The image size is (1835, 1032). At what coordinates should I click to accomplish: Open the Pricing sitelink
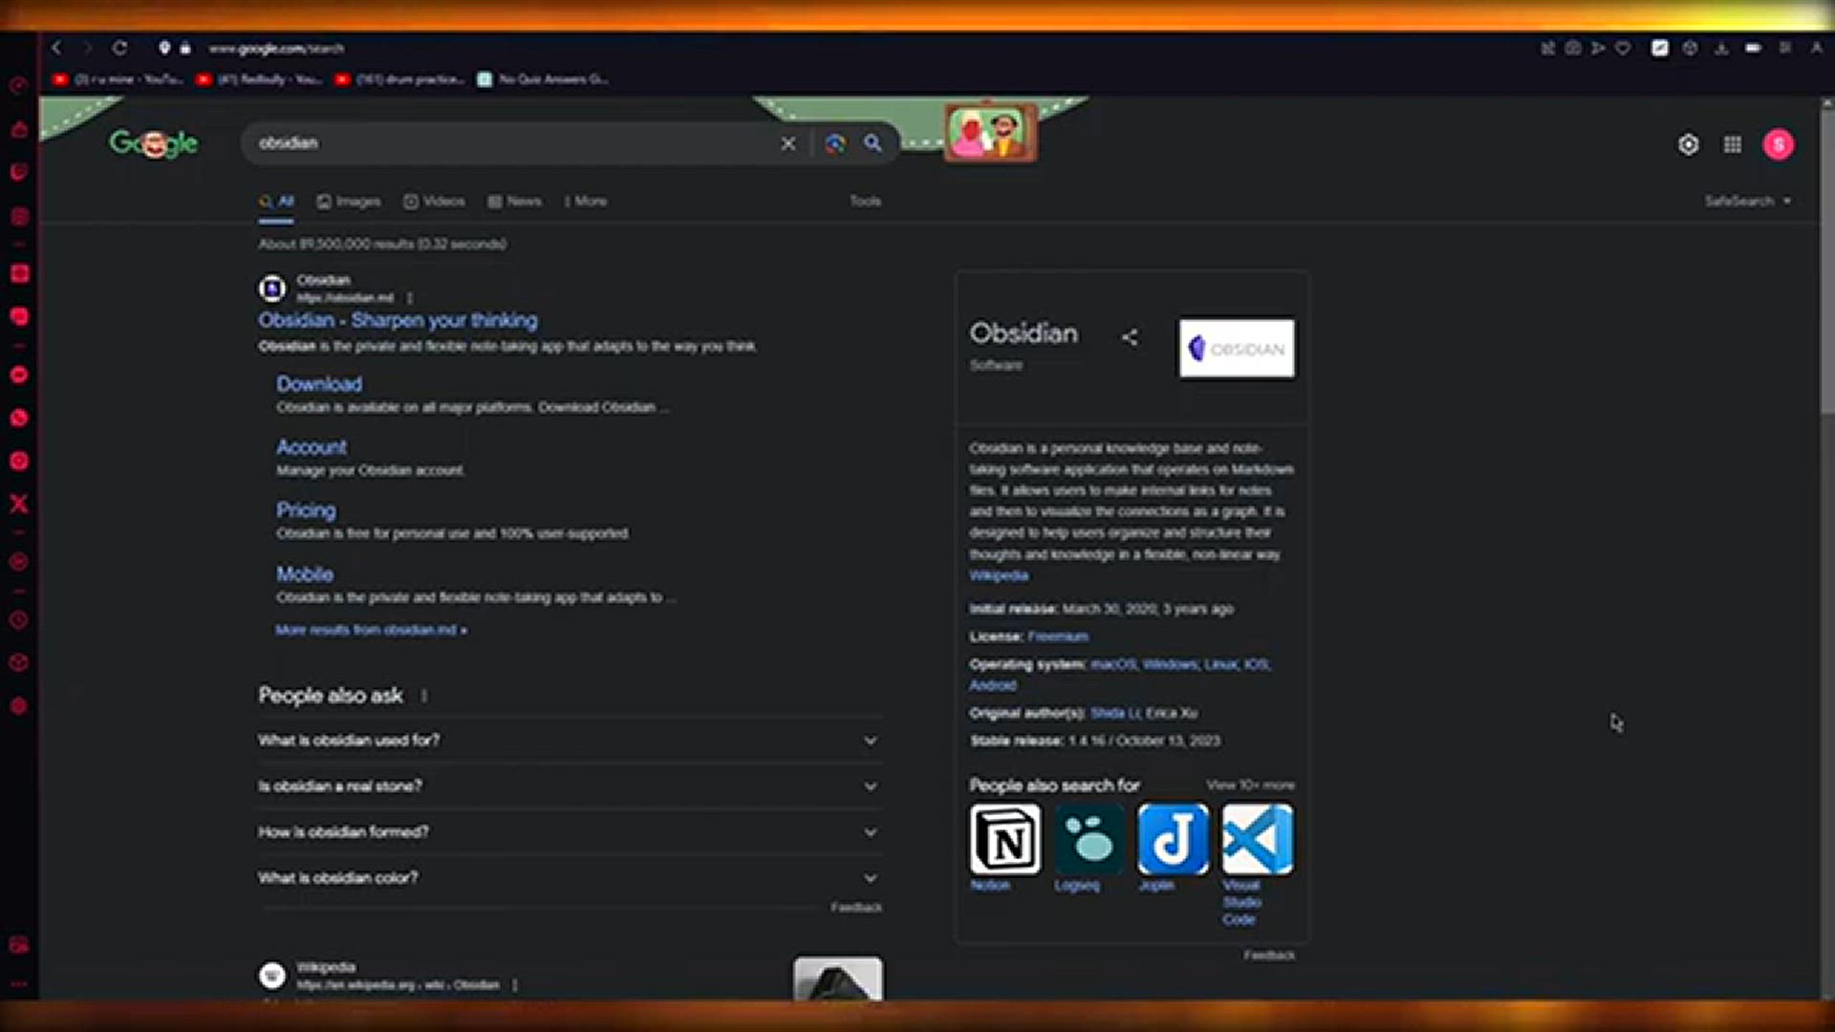click(x=306, y=510)
